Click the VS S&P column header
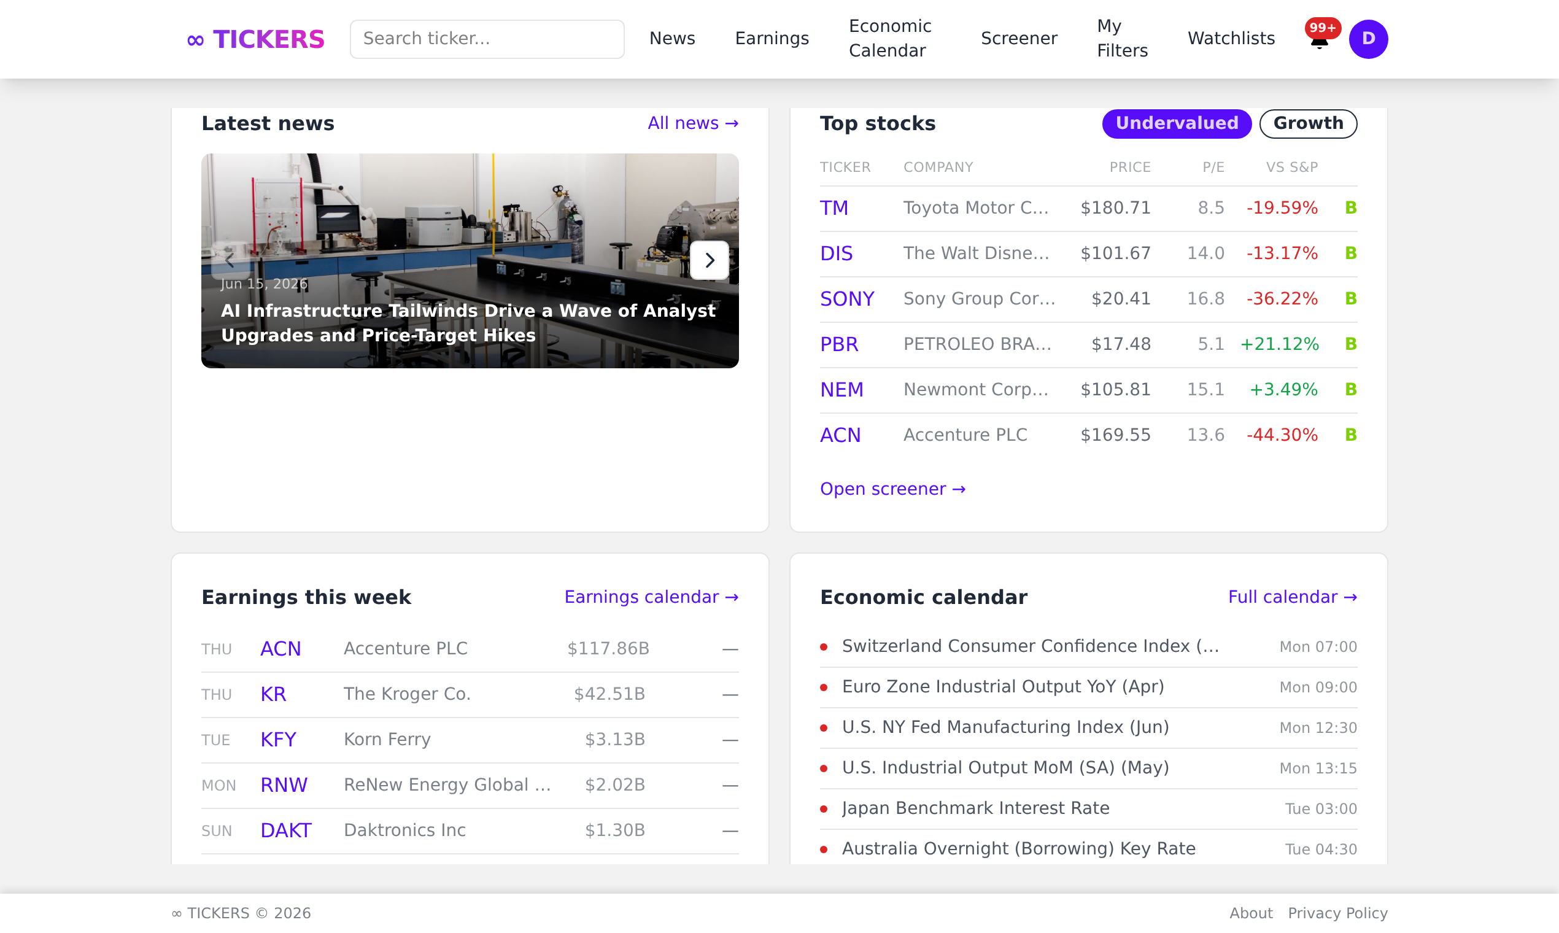The height and width of the screenshot is (933, 1559). 1291,167
